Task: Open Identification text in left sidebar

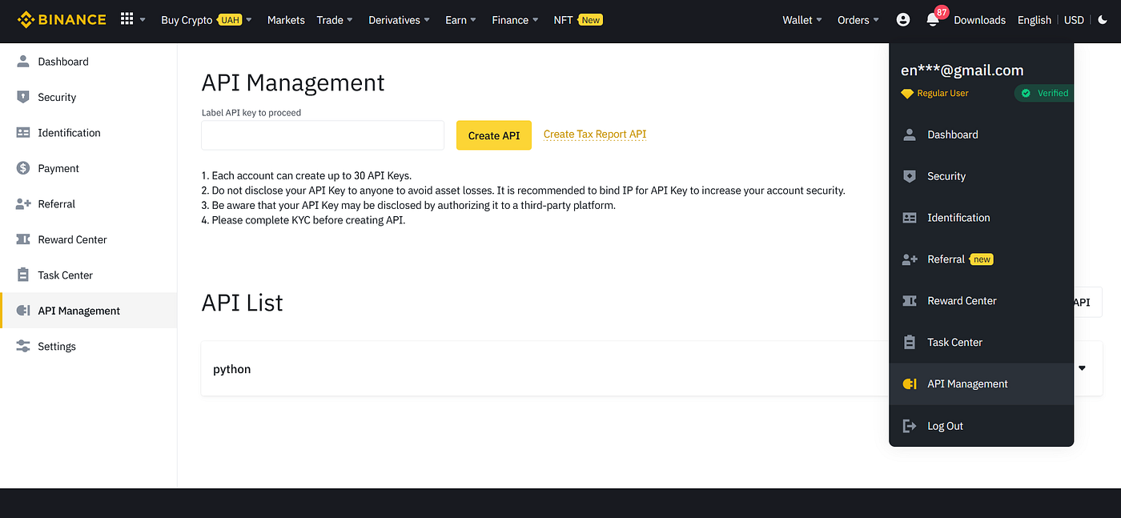Action: 70,133
